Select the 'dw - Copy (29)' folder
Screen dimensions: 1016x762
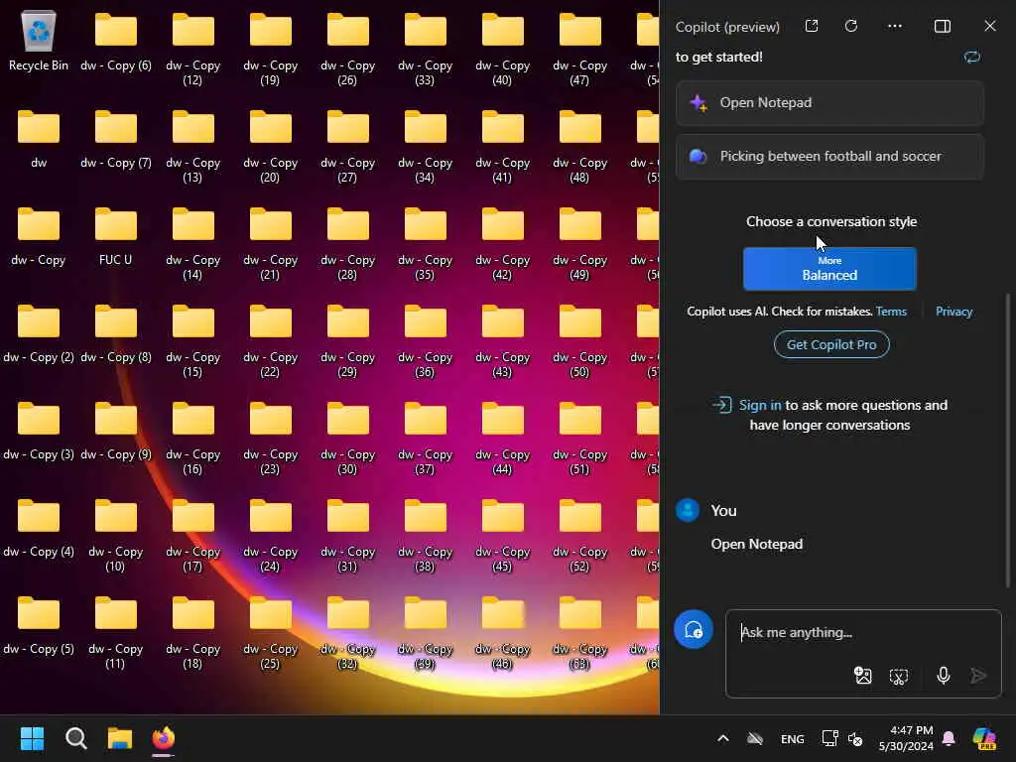point(347,340)
